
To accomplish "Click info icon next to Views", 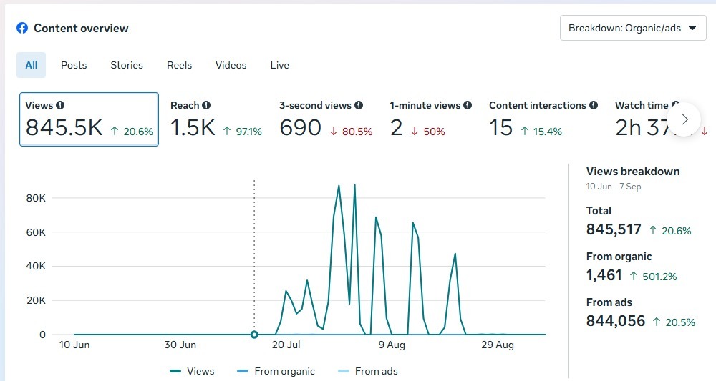I will pos(60,105).
